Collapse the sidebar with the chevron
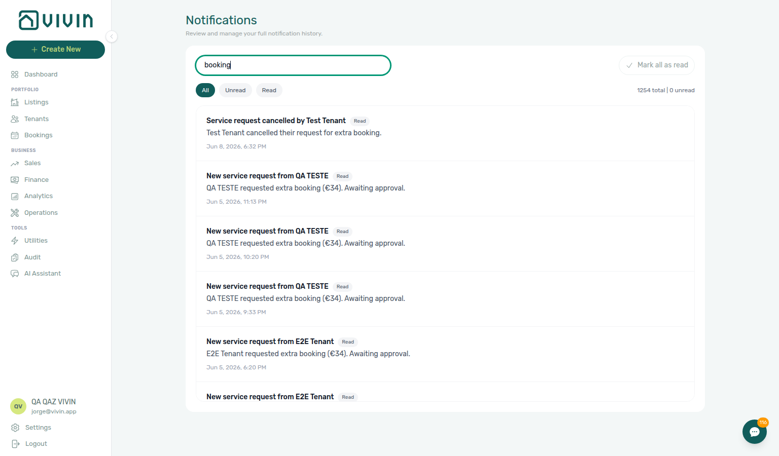 (112, 36)
